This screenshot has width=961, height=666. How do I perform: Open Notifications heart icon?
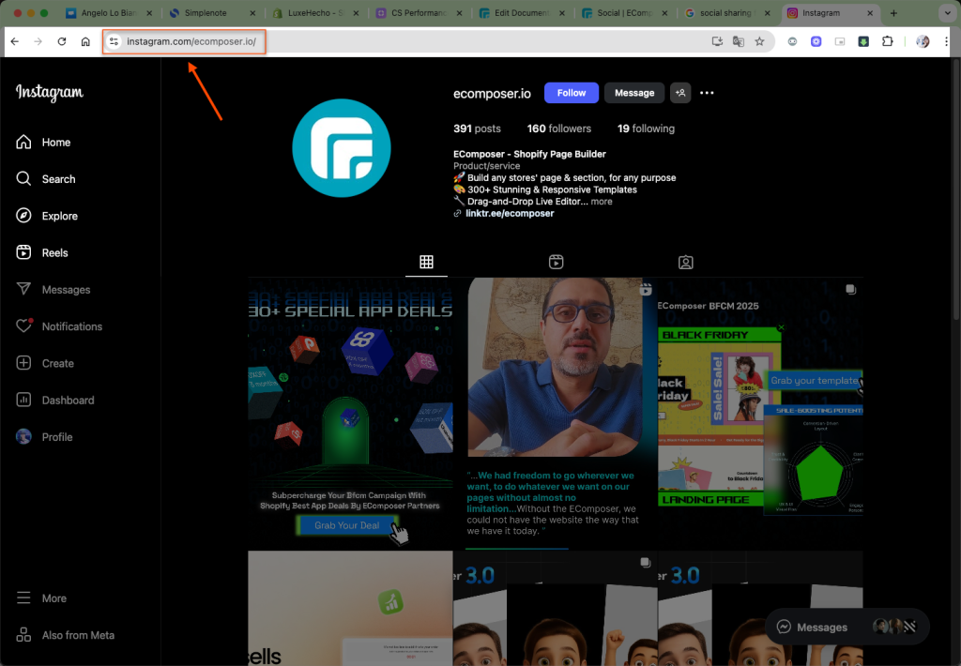click(24, 326)
